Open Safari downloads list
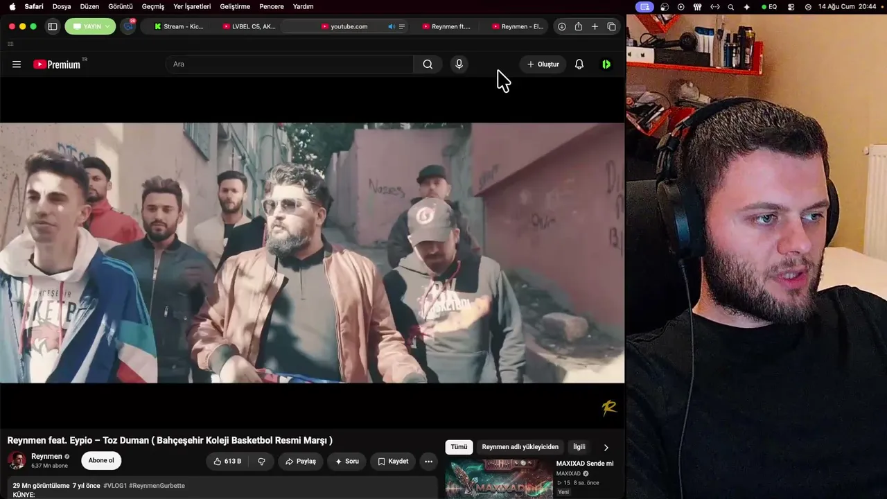 click(562, 26)
